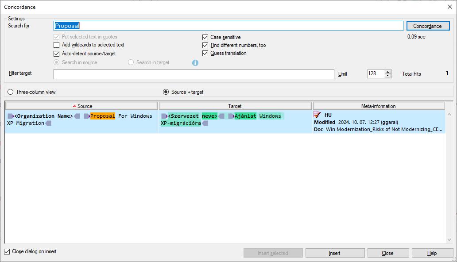Screen dimensions: 457x262
Task: Click the red TM entry edit icon beside HU
Action: [316, 114]
